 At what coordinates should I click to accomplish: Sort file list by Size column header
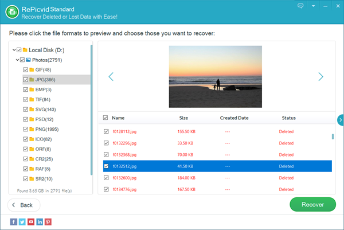coord(183,118)
